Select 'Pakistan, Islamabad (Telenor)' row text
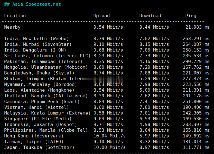This screenshot has height=154, width=214. pos(43,61)
